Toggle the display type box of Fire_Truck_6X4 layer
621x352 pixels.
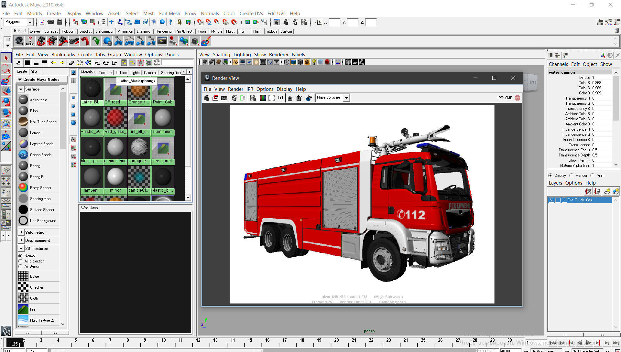558,200
